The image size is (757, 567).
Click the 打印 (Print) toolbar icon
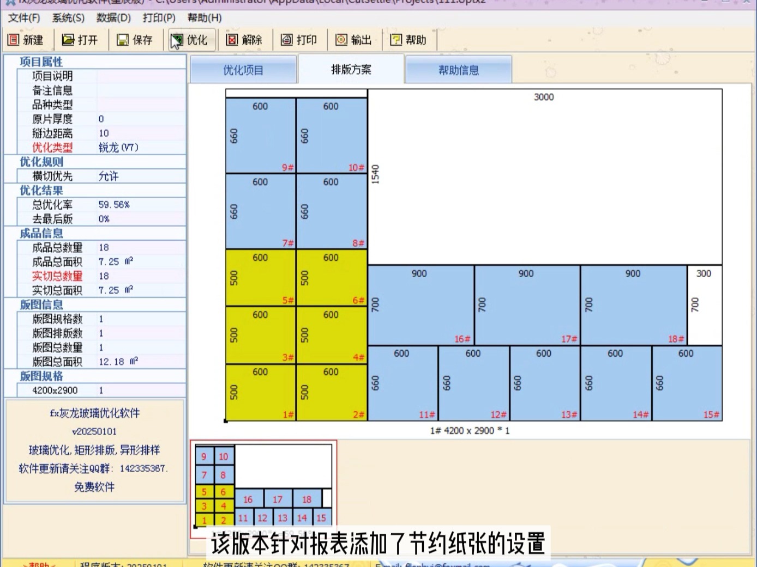click(298, 40)
